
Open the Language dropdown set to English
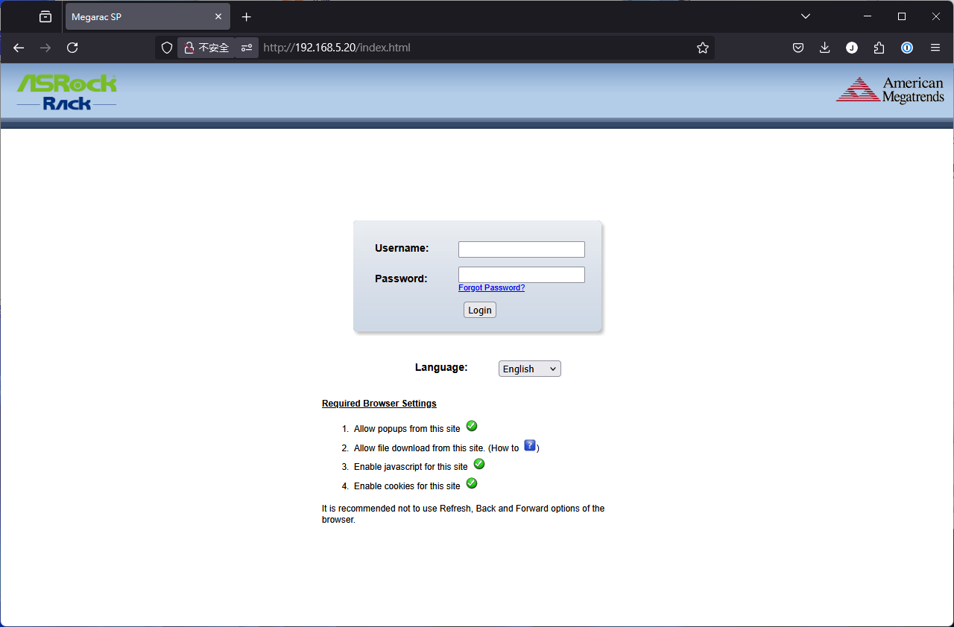(529, 369)
